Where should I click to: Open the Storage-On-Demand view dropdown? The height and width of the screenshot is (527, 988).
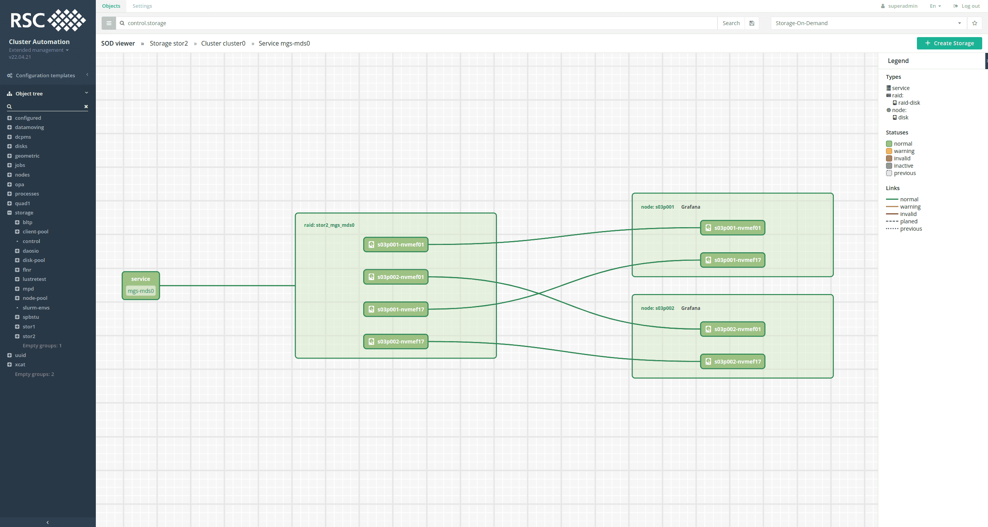[x=959, y=23]
